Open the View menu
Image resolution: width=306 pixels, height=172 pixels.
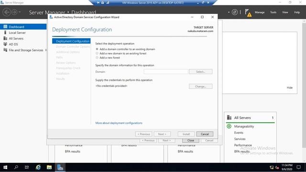pyautogui.click(x=285, y=12)
